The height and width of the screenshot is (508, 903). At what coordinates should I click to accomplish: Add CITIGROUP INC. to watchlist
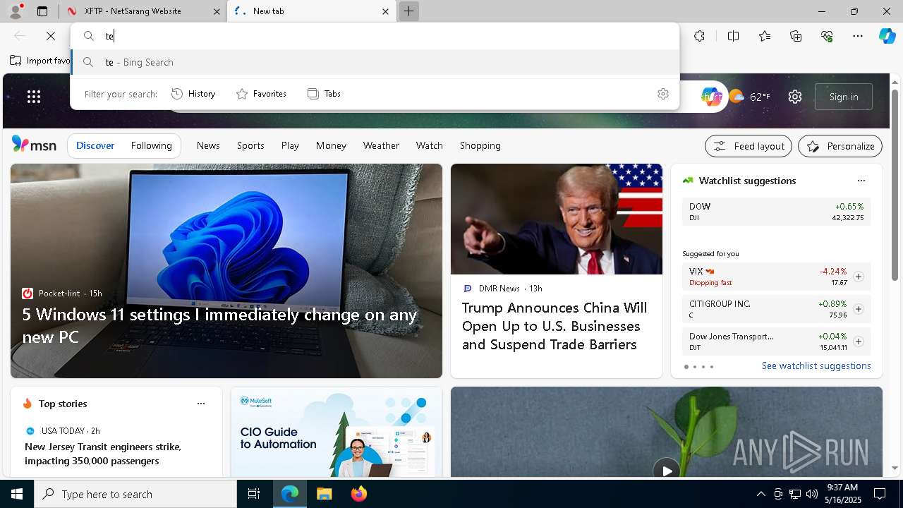(859, 309)
